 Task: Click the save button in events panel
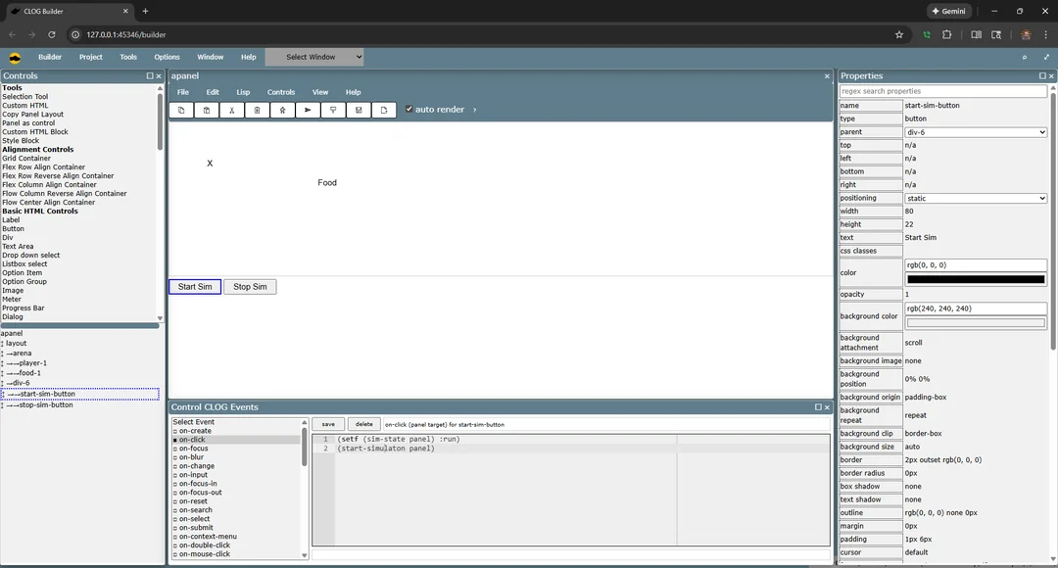328,424
